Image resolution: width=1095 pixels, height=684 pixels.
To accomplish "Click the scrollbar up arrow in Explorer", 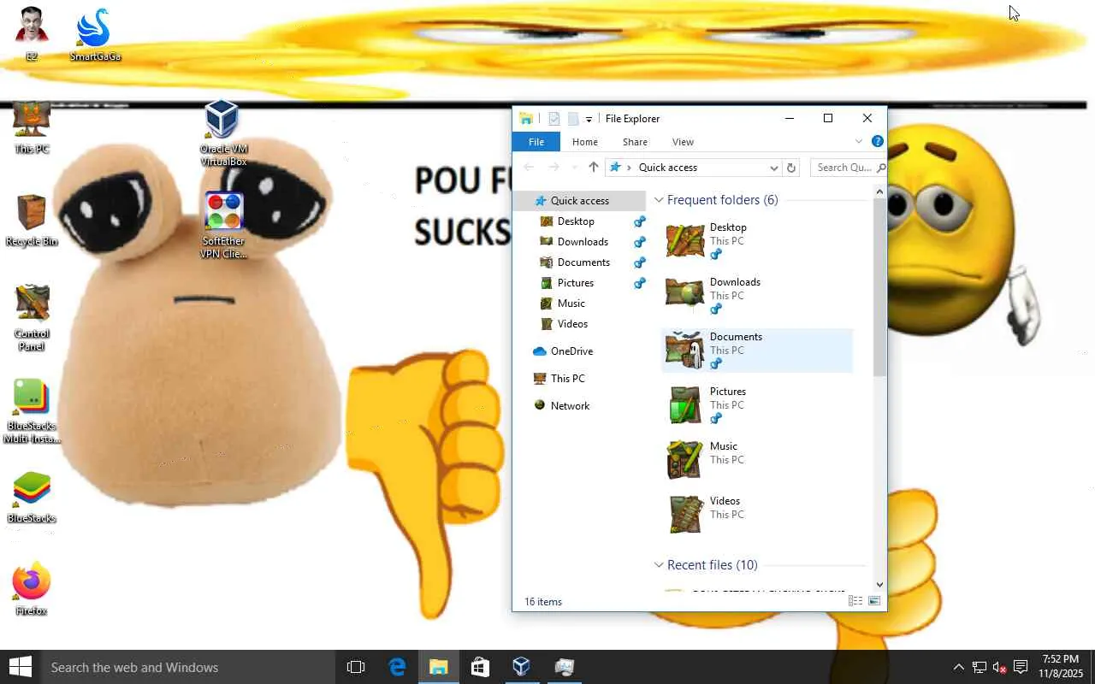I will (879, 192).
